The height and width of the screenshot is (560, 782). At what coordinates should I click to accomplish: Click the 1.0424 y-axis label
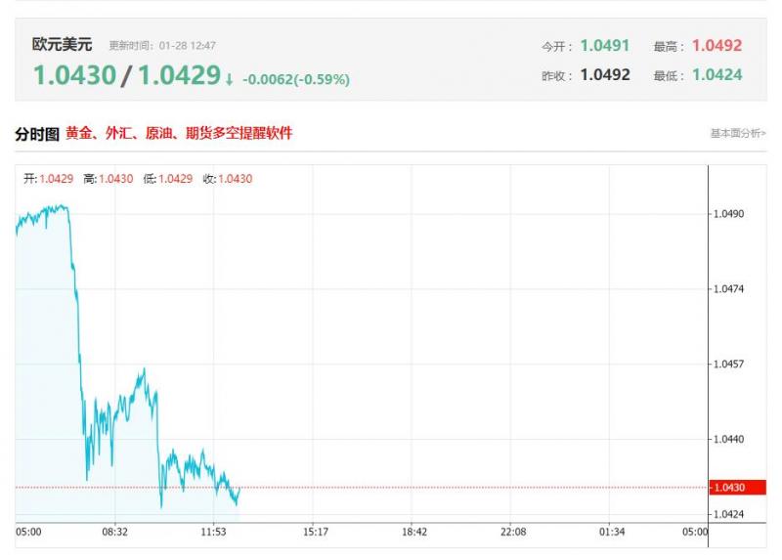[x=728, y=514]
